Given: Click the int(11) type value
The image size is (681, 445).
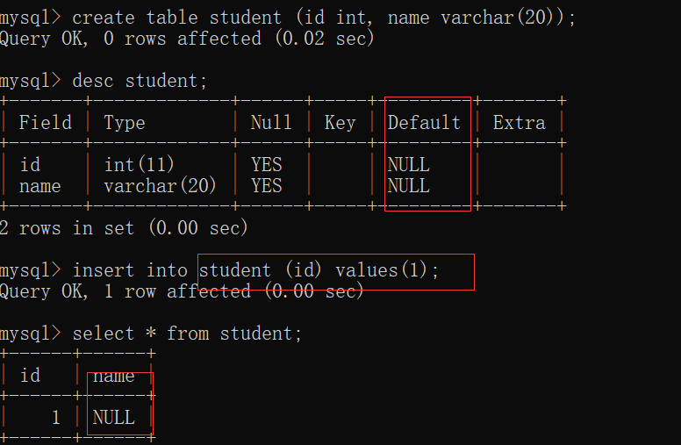Looking at the screenshot, I should point(140,165).
